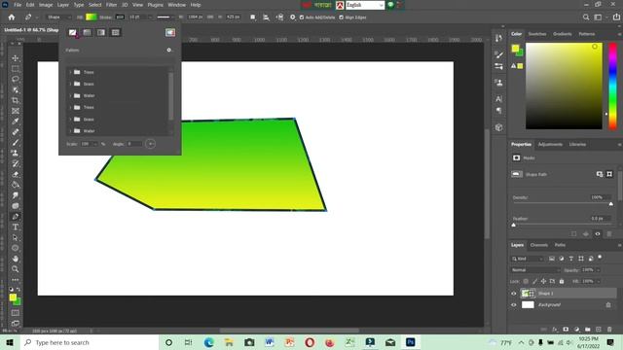This screenshot has height=350, width=623.
Task: Open layer Fill dropdown arrow
Action: pyautogui.click(x=598, y=281)
